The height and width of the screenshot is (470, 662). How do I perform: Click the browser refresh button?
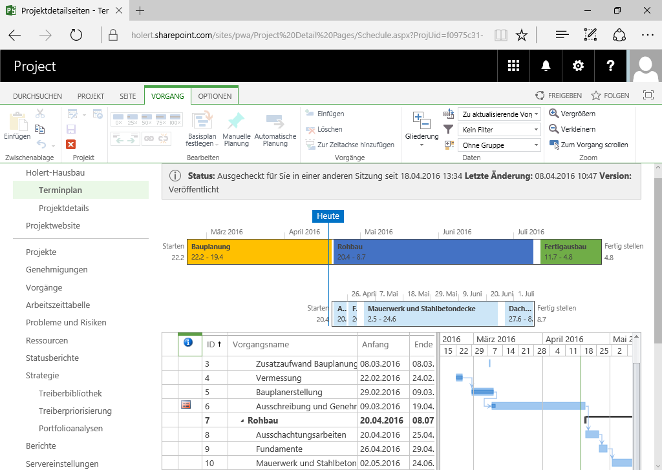click(x=76, y=35)
